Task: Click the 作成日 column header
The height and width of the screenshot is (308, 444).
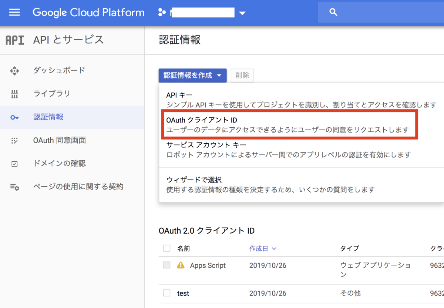Action: 259,248
